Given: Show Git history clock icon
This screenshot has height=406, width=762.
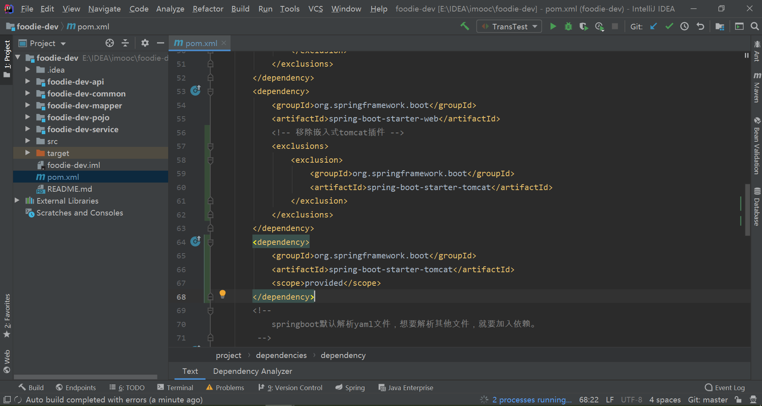Looking at the screenshot, I should point(684,26).
